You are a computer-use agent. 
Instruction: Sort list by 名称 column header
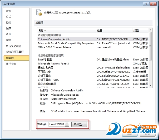pos(67,30)
